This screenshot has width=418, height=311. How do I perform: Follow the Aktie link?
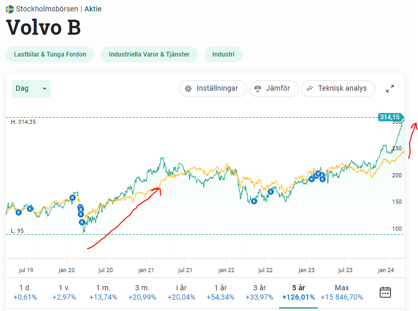pyautogui.click(x=93, y=9)
